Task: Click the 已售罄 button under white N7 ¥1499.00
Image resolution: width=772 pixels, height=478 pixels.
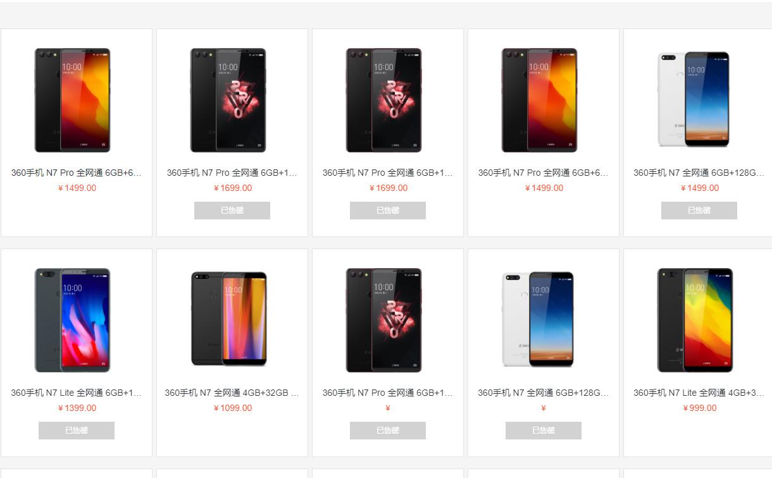Action: [699, 211]
